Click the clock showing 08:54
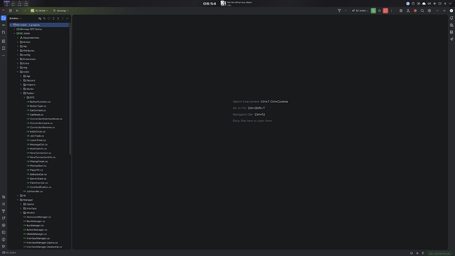 point(209,3)
